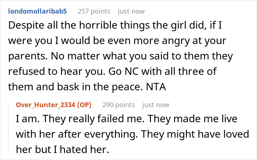The image size is (257, 160).
Task: Click "just now" timestamp on londomollaribab5's comment
Action: [x=131, y=11]
